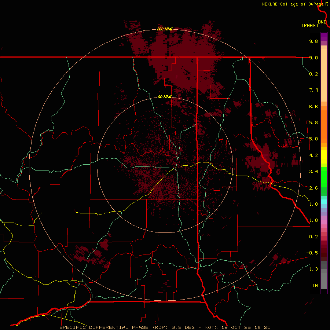Click the TH threshold label
Viewport: 330px width, 330px height.
click(x=315, y=286)
